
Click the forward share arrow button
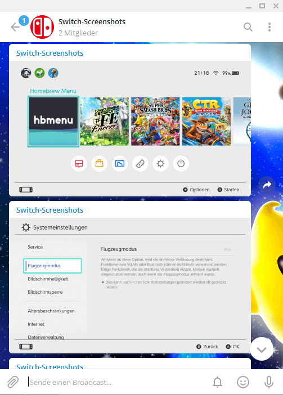point(267,185)
